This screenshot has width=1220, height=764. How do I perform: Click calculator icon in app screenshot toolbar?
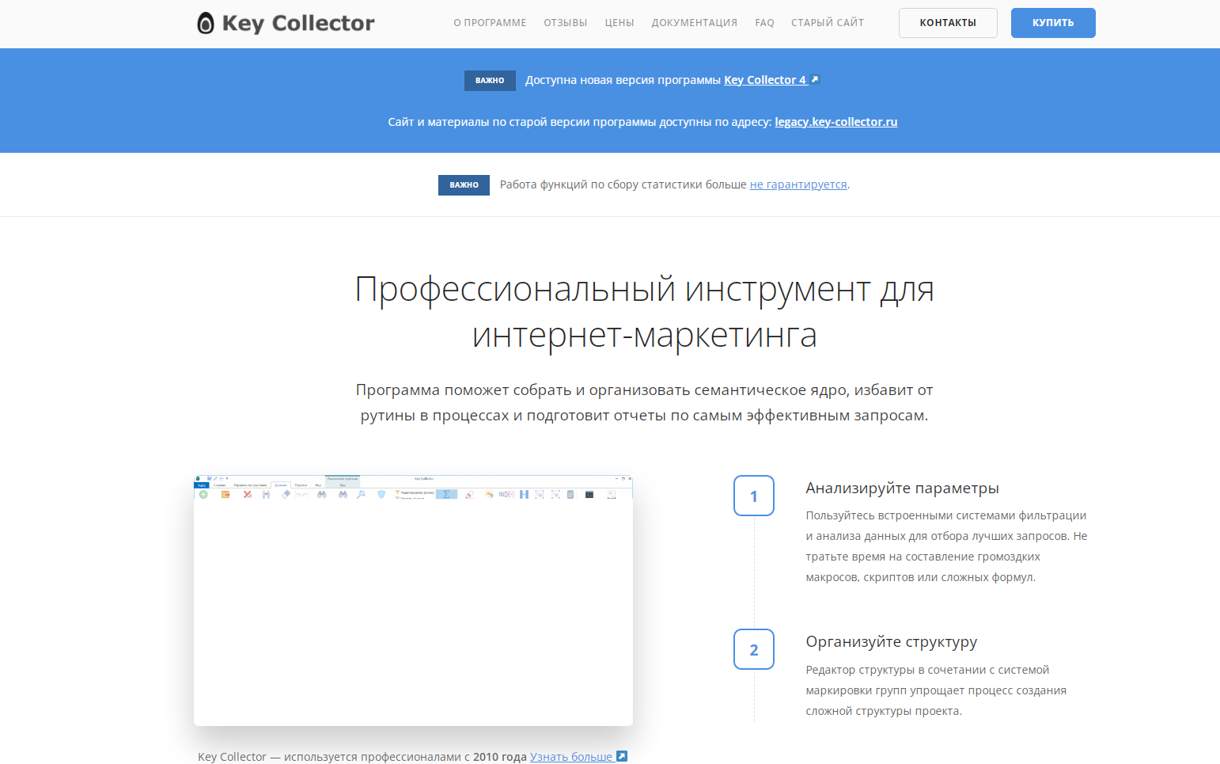570,494
